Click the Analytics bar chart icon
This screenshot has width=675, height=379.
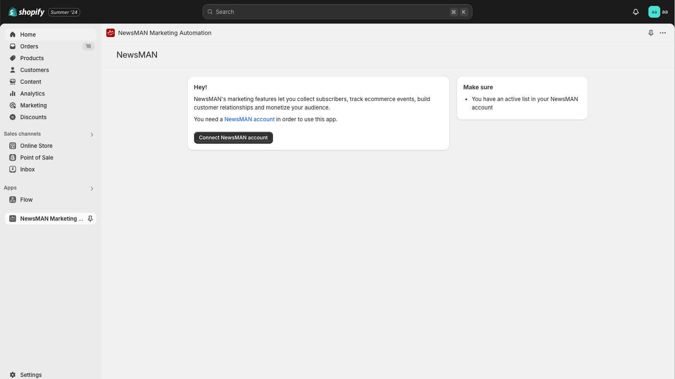(13, 93)
